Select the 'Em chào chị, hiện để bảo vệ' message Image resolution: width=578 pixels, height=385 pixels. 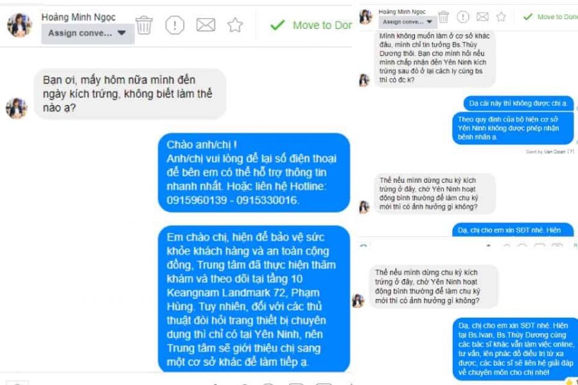coord(254,299)
